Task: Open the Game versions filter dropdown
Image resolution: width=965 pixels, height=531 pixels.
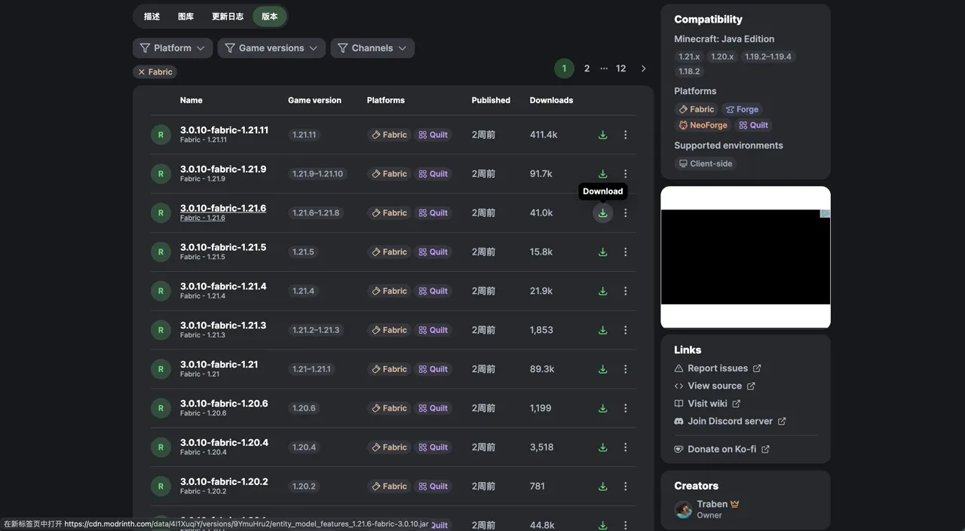Action: [x=271, y=48]
